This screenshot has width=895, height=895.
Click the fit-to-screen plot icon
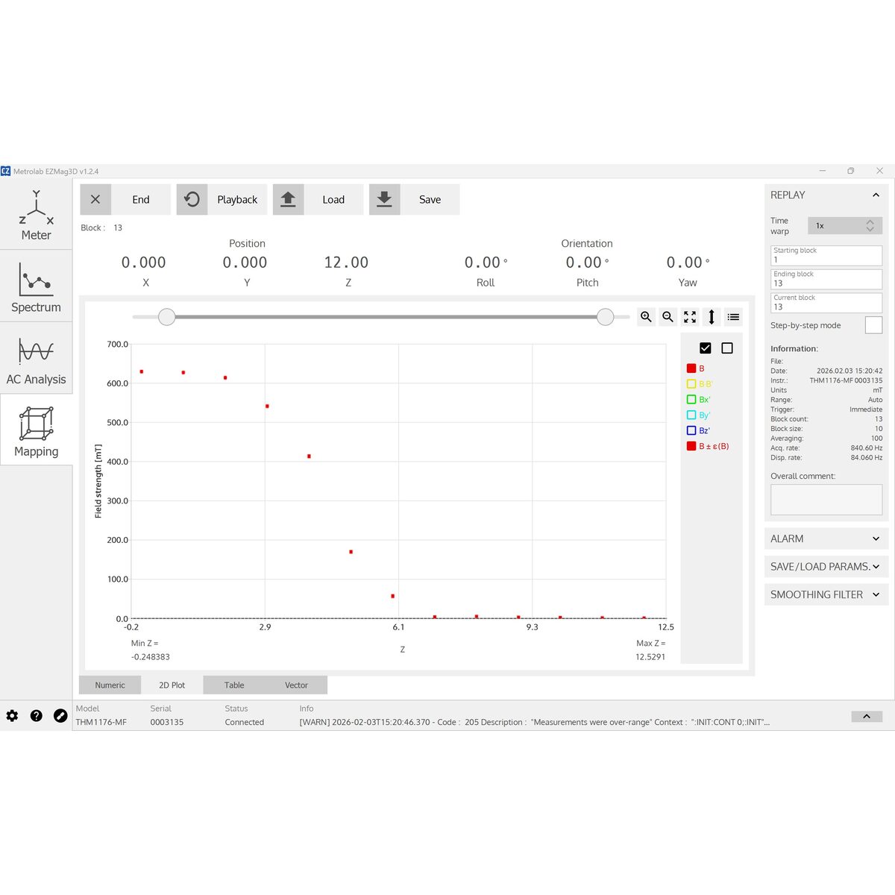(x=690, y=317)
